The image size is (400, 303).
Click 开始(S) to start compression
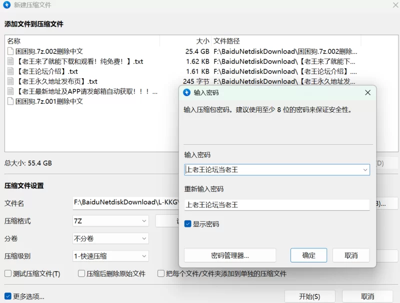(x=309, y=296)
